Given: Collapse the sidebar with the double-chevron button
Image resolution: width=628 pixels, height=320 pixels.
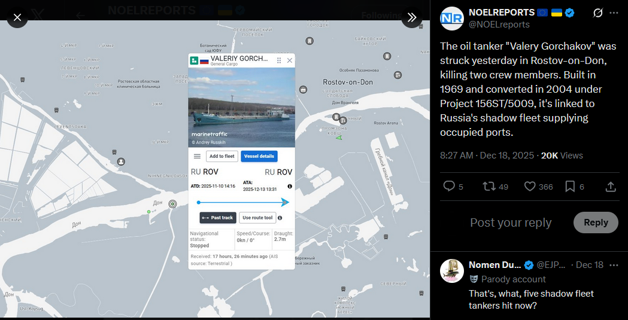Looking at the screenshot, I should (x=412, y=17).
